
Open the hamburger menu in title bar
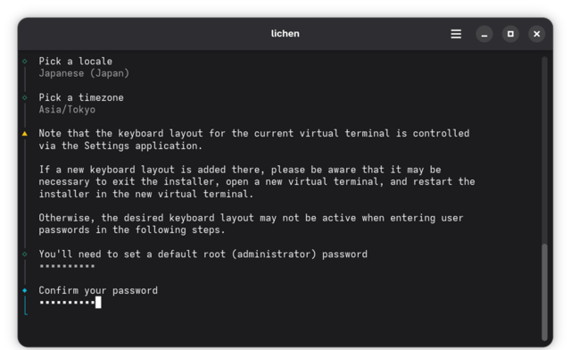click(456, 34)
